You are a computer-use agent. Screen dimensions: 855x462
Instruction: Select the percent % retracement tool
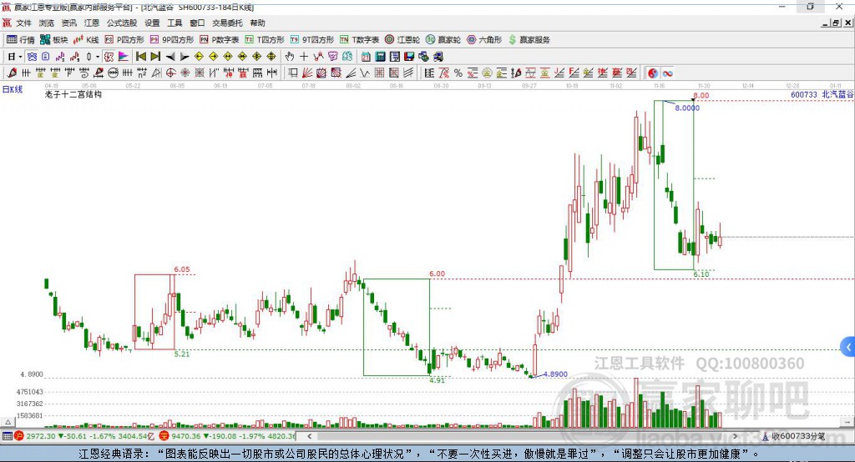(458, 73)
